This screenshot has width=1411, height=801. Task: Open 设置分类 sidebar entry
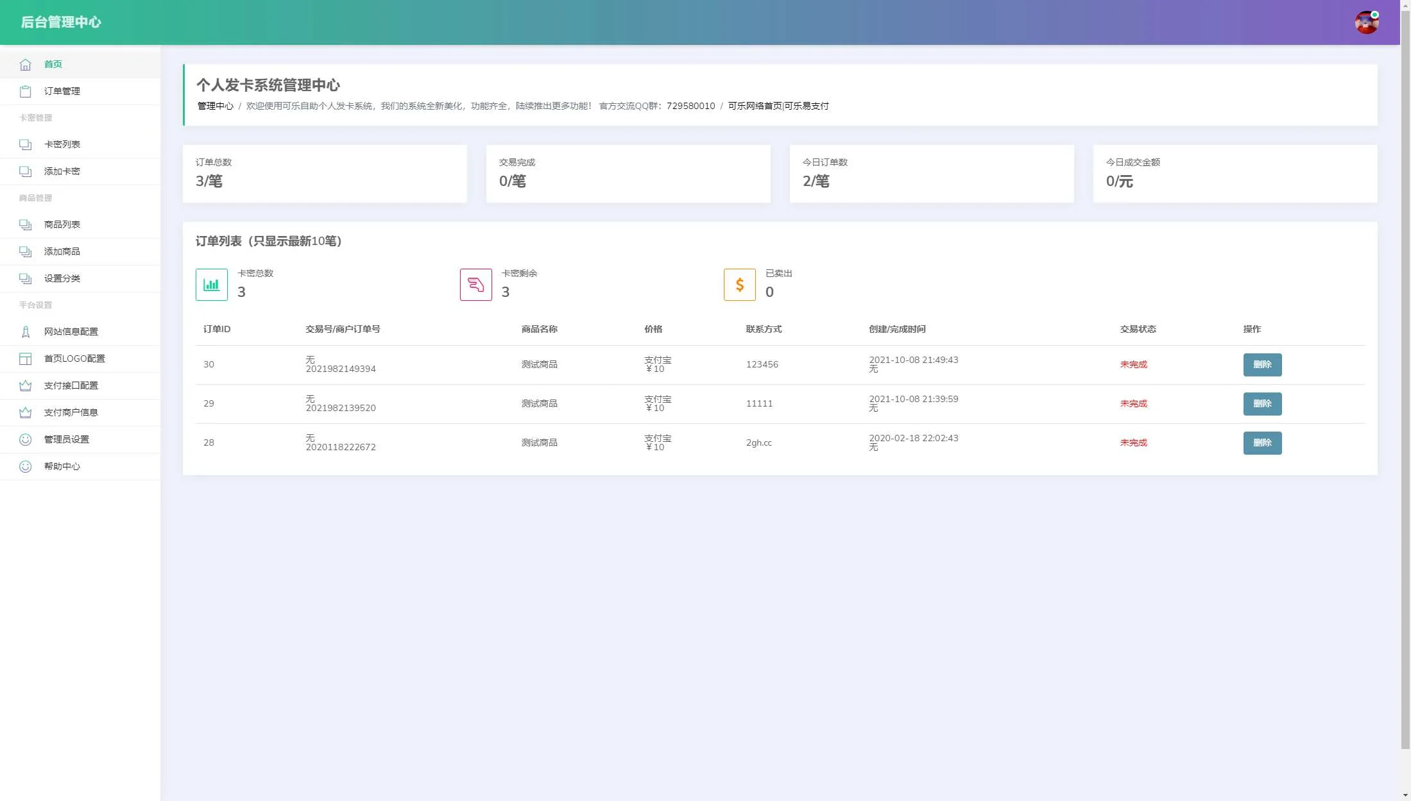[x=62, y=279]
